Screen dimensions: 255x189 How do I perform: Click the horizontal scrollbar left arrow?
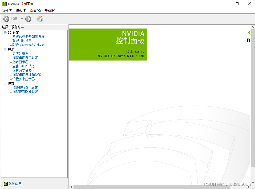point(71,187)
